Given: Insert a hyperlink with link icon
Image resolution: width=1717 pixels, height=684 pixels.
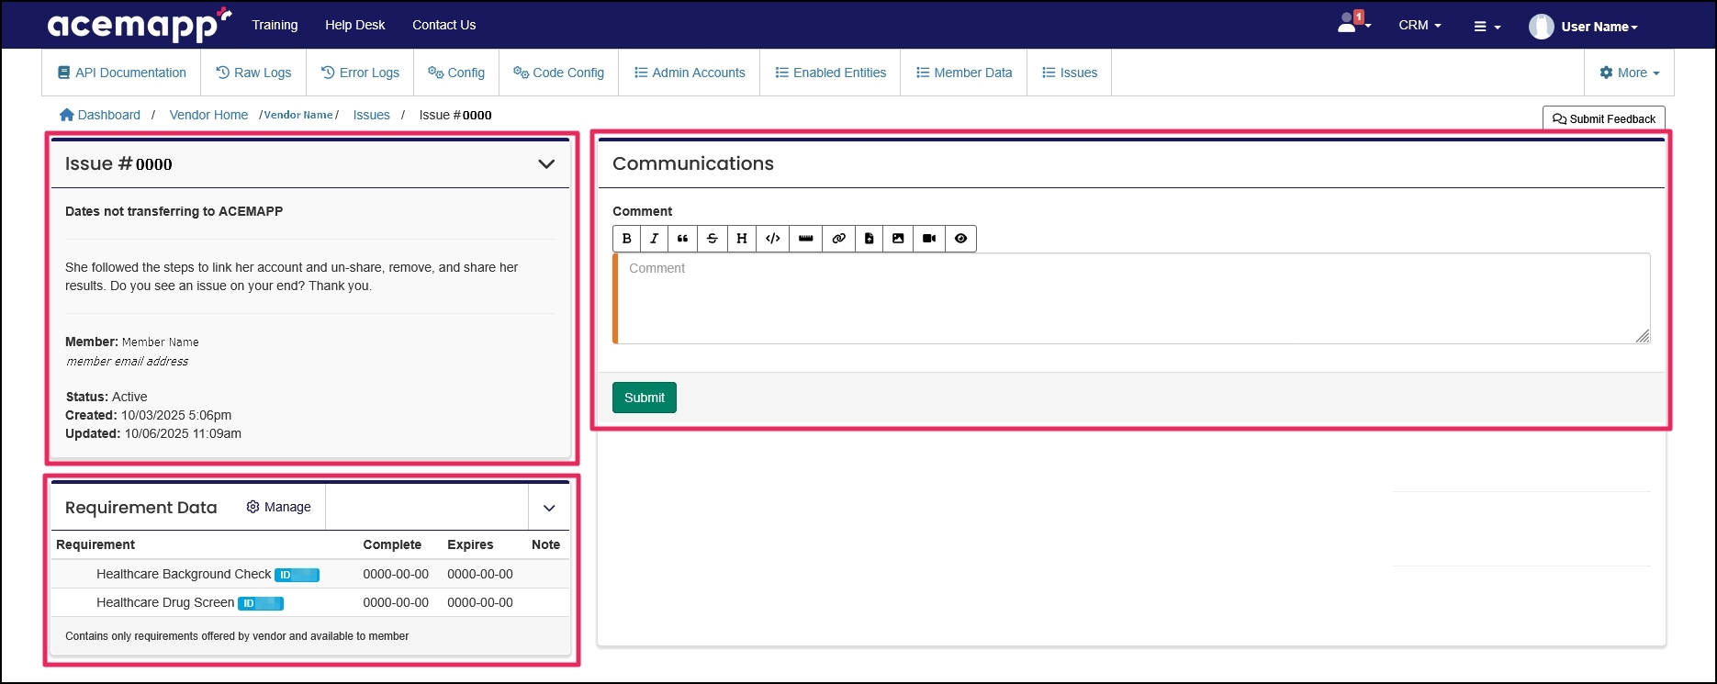Looking at the screenshot, I should click(x=838, y=239).
